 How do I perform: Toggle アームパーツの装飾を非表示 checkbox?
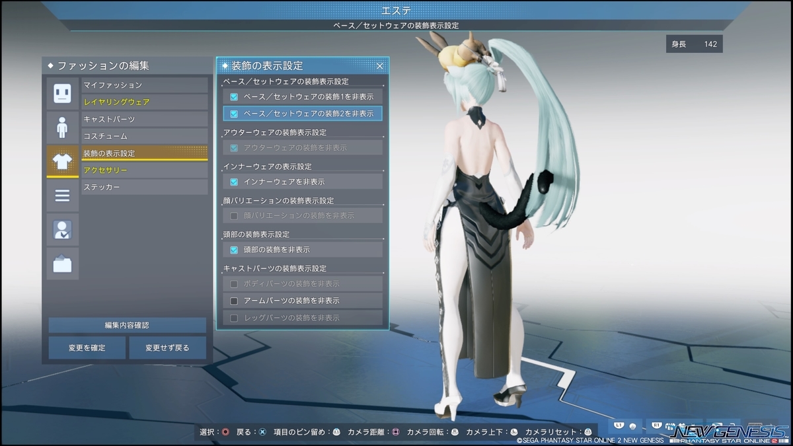(x=233, y=301)
